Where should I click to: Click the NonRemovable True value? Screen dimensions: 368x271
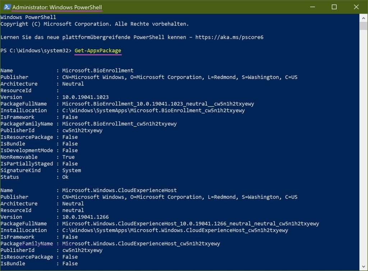pyautogui.click(x=68, y=157)
